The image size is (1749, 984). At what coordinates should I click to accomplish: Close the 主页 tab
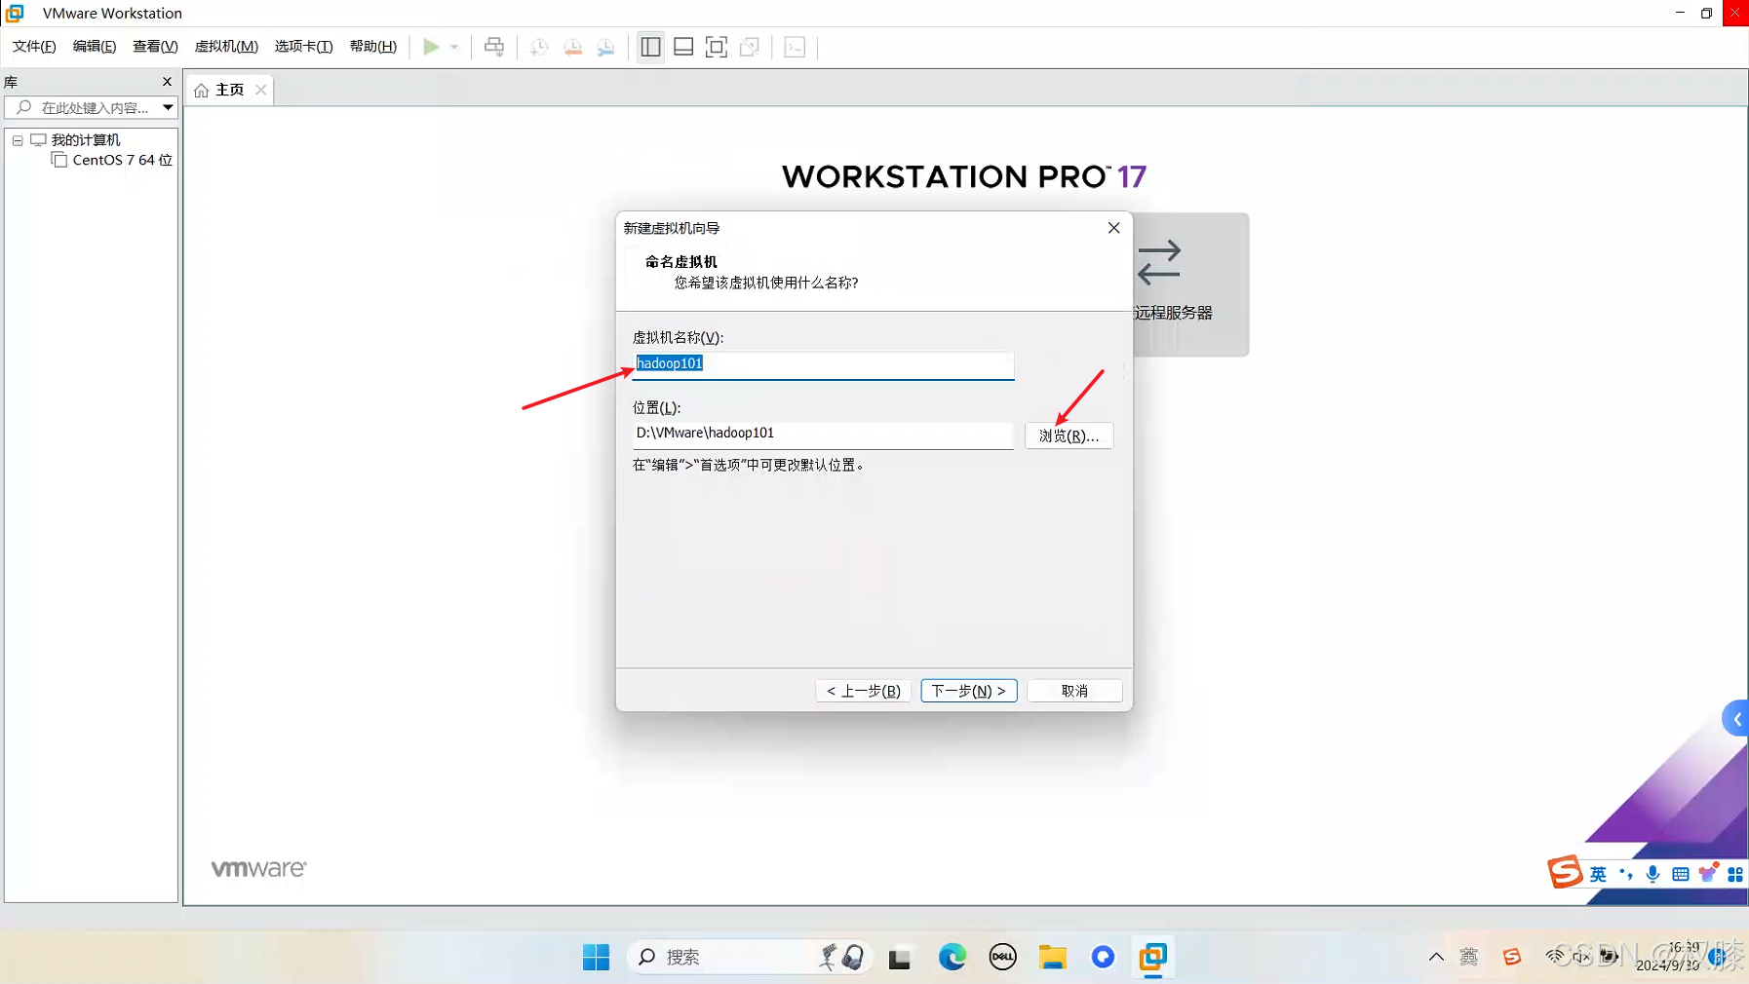(260, 90)
